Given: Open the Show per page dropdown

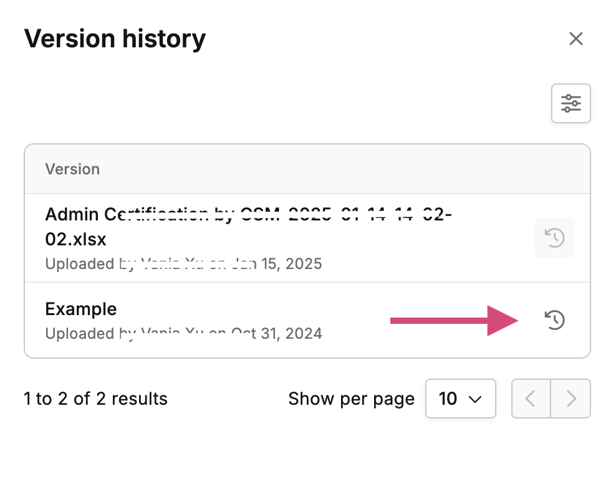Looking at the screenshot, I should point(460,399).
